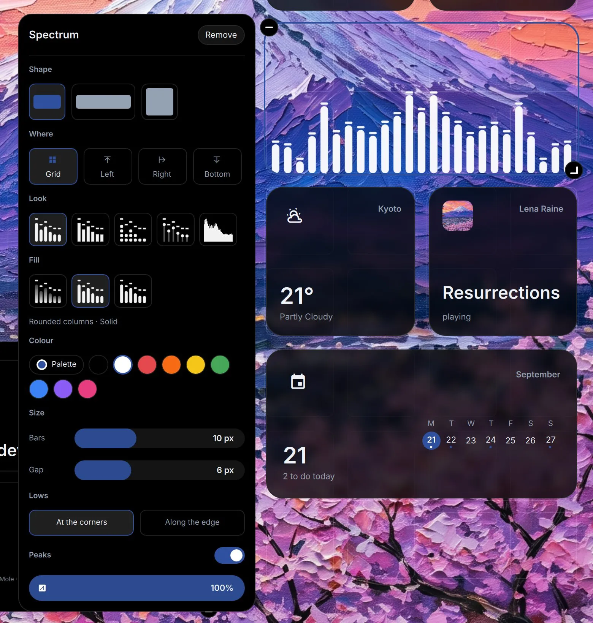This screenshot has height=623, width=593.
Task: Select the Solid fill style
Action: pos(90,291)
